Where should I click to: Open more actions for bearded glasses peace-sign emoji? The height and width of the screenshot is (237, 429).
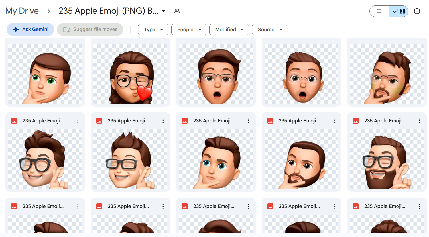click(420, 121)
